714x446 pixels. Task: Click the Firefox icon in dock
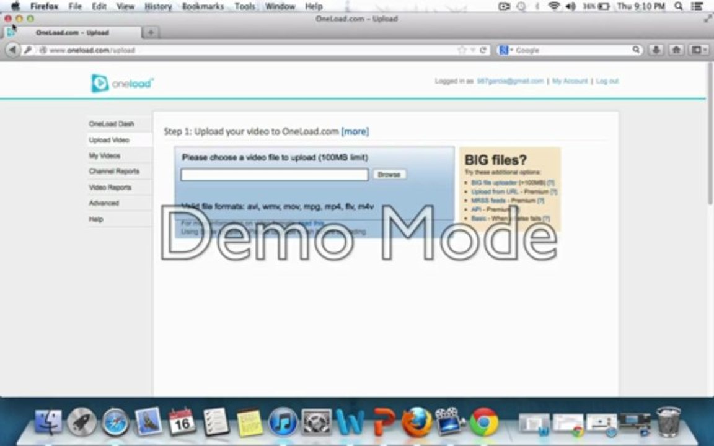click(x=416, y=422)
